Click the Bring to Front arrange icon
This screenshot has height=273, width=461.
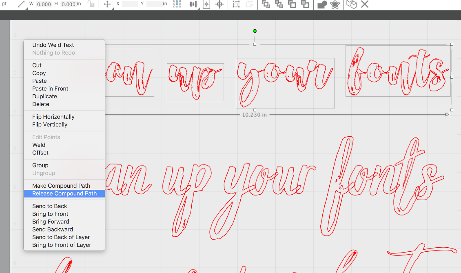tap(266, 4)
